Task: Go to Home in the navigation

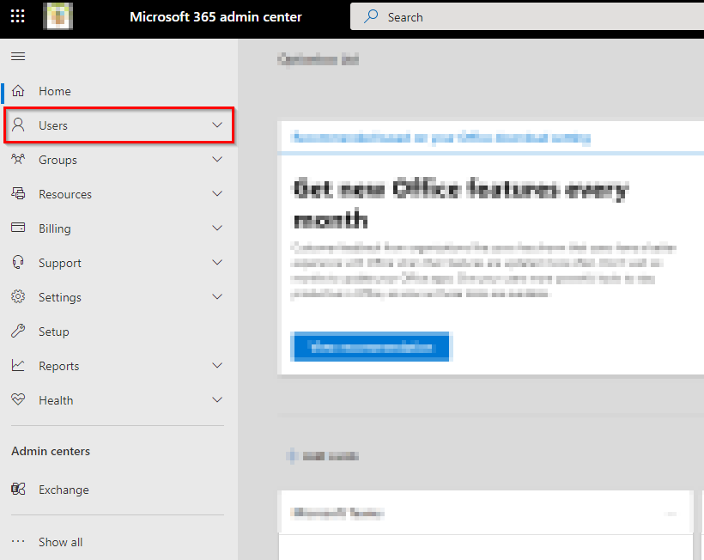Action: pos(119,91)
